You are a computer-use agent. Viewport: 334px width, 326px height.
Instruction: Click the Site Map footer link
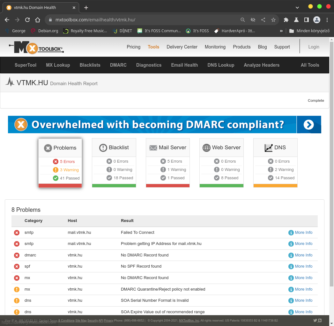81,321
